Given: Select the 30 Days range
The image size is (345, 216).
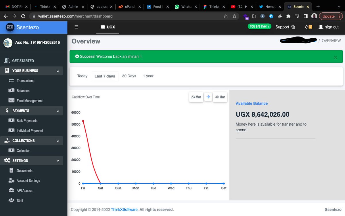Looking at the screenshot, I should pos(129,76).
